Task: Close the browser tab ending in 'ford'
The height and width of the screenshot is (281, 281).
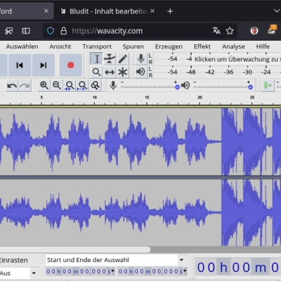Action: pos(46,11)
